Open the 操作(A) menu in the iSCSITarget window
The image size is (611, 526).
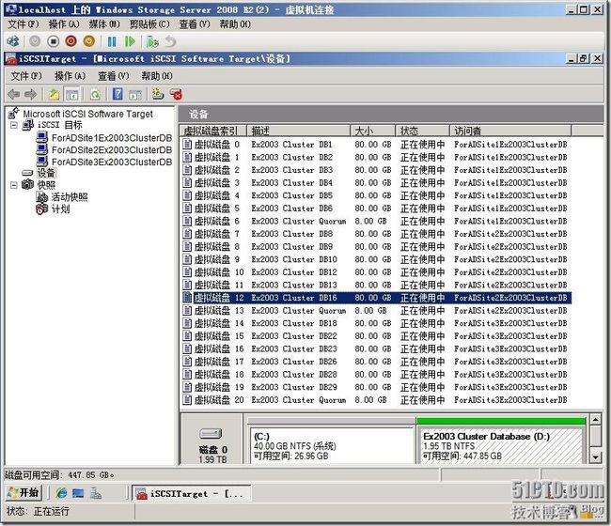(x=70, y=75)
